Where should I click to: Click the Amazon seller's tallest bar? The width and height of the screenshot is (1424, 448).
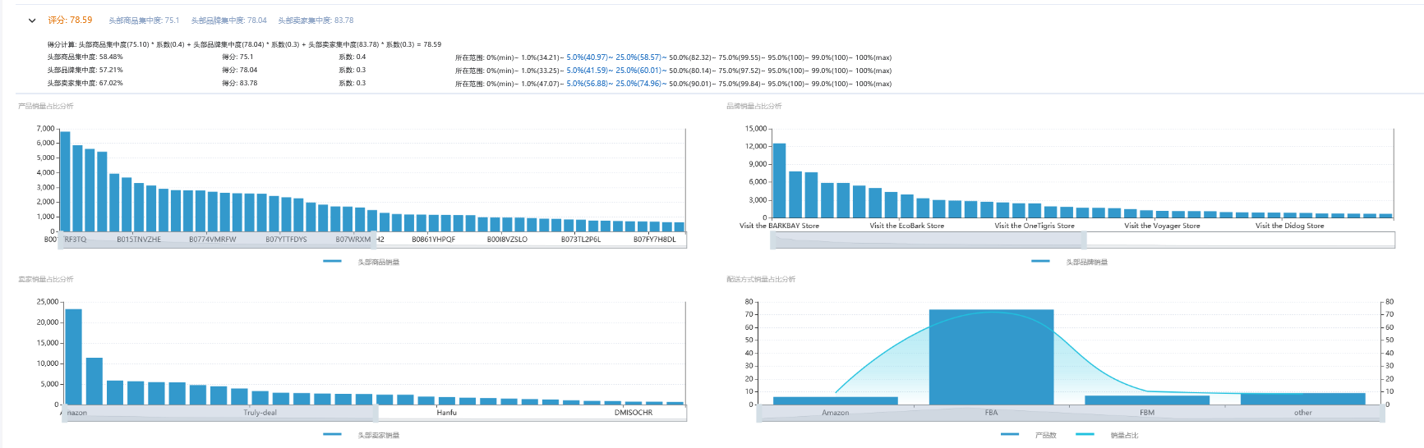pos(74,357)
